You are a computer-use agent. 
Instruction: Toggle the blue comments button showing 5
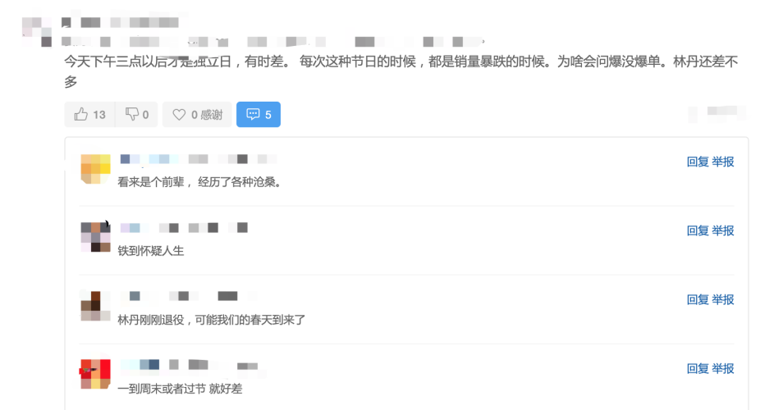tap(259, 115)
